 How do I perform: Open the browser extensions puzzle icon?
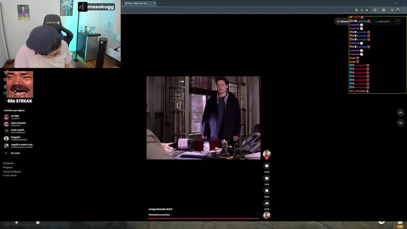coord(375,10)
